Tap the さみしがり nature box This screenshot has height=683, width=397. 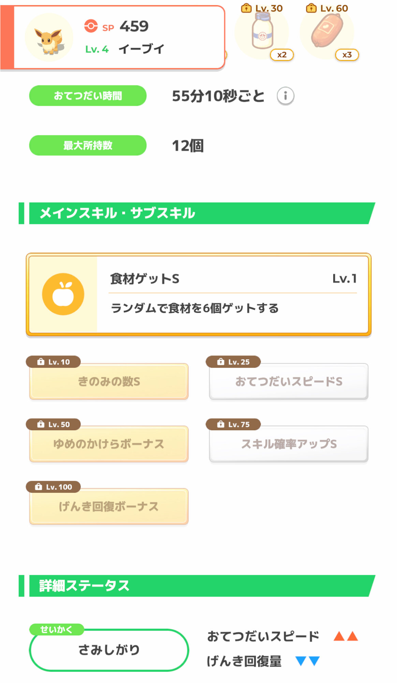click(109, 650)
